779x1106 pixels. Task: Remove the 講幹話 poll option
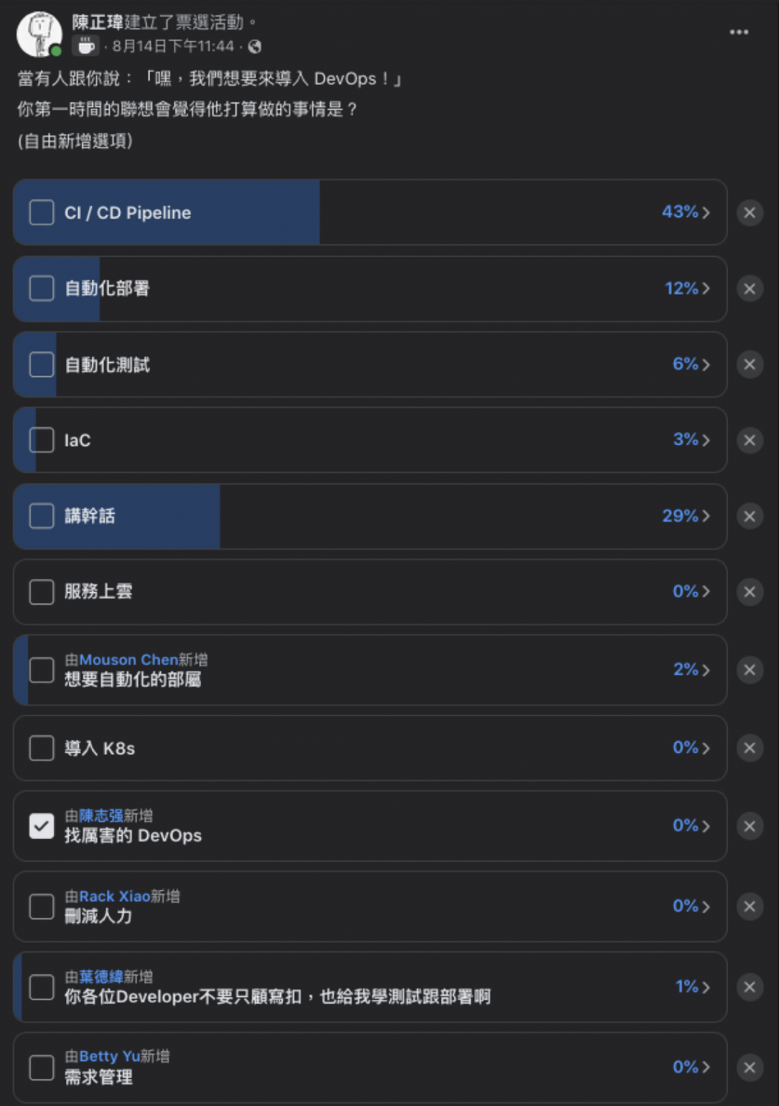(x=749, y=516)
